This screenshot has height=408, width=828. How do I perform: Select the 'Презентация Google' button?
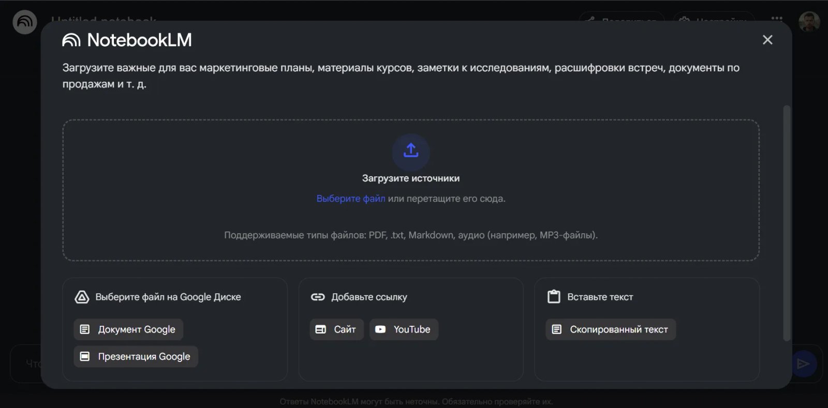point(136,356)
